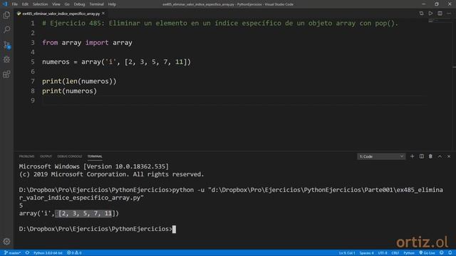Open the File menu
456x256 pixels.
(x=15, y=4)
